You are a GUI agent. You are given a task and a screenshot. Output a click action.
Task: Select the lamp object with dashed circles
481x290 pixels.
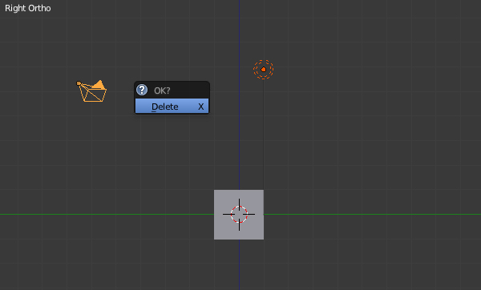click(x=263, y=70)
